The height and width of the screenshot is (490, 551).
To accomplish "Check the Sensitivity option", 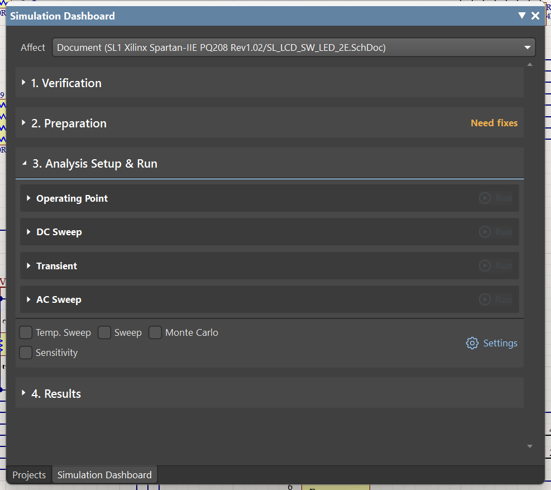I will tap(26, 353).
